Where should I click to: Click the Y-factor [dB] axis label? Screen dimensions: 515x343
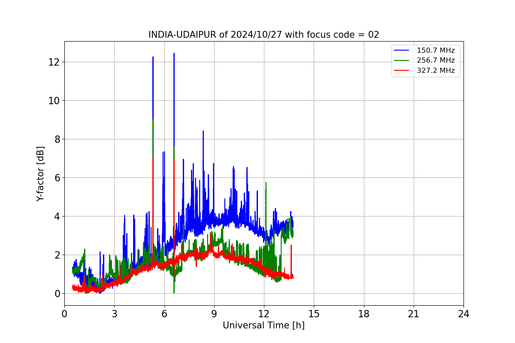pyautogui.click(x=40, y=174)
